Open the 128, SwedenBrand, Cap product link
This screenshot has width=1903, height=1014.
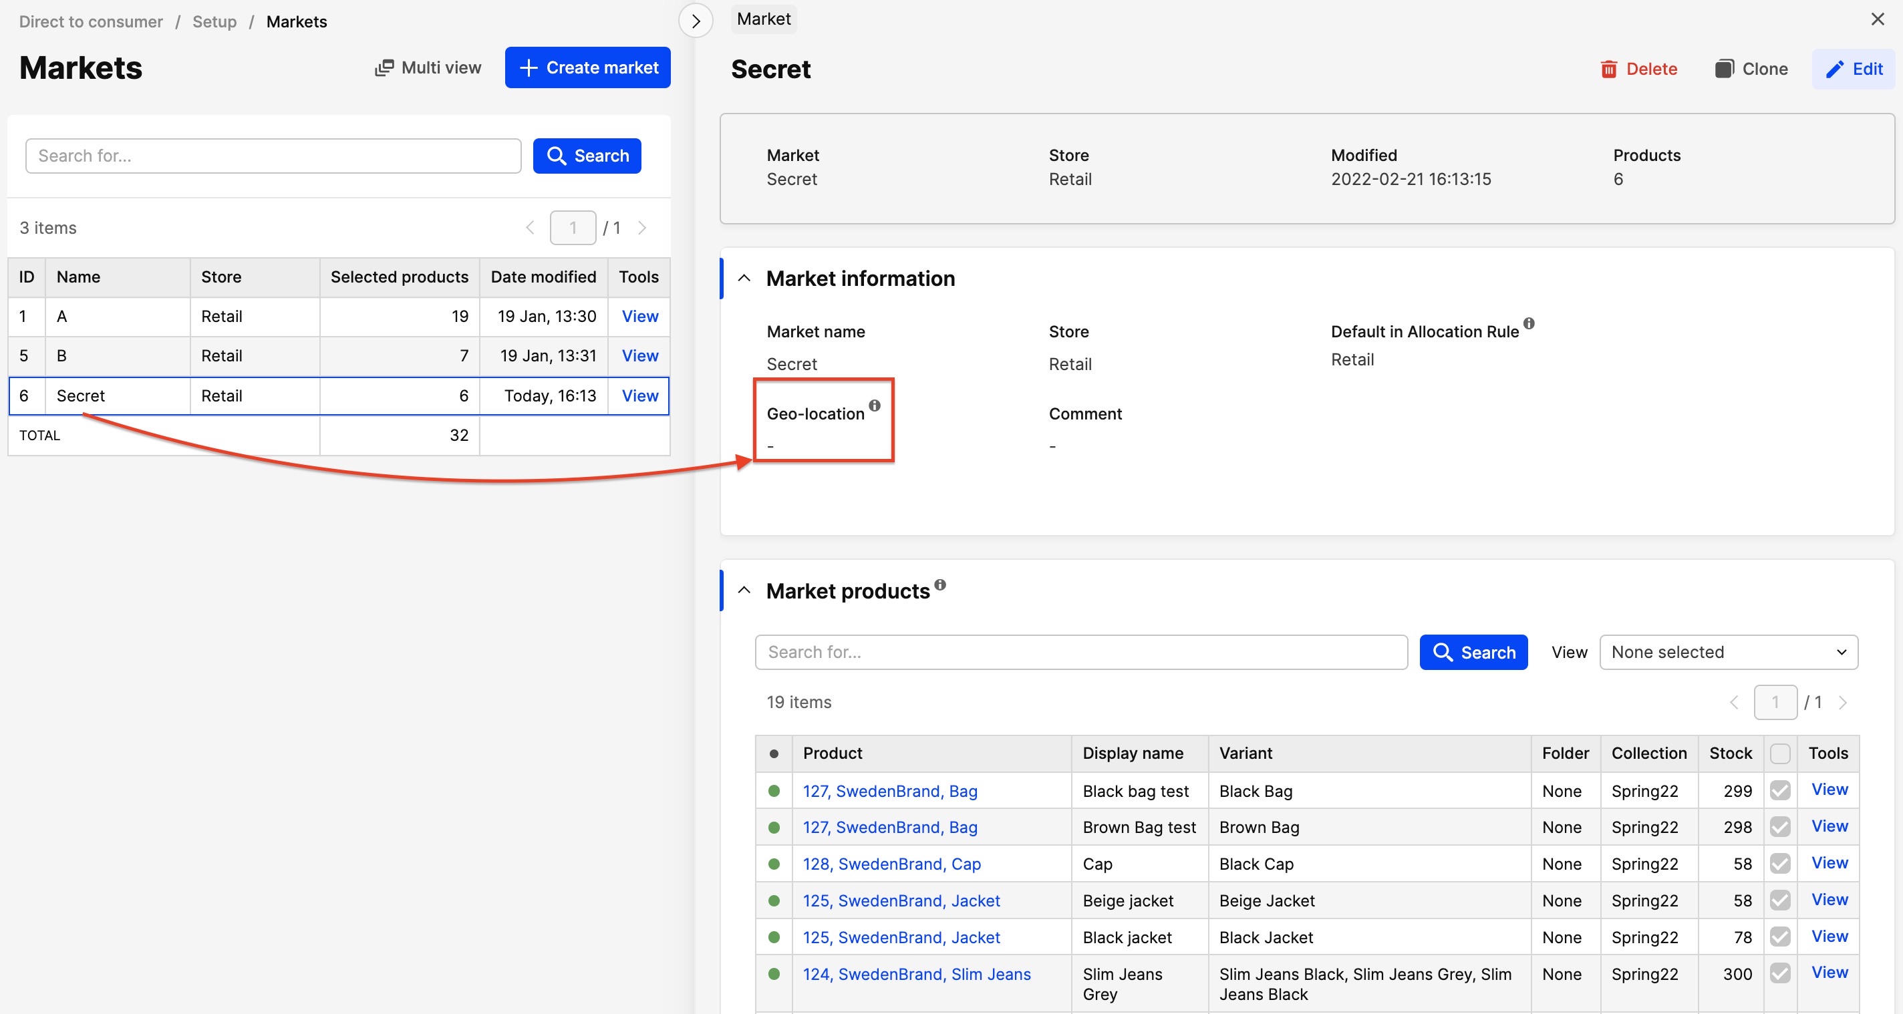pyautogui.click(x=891, y=863)
